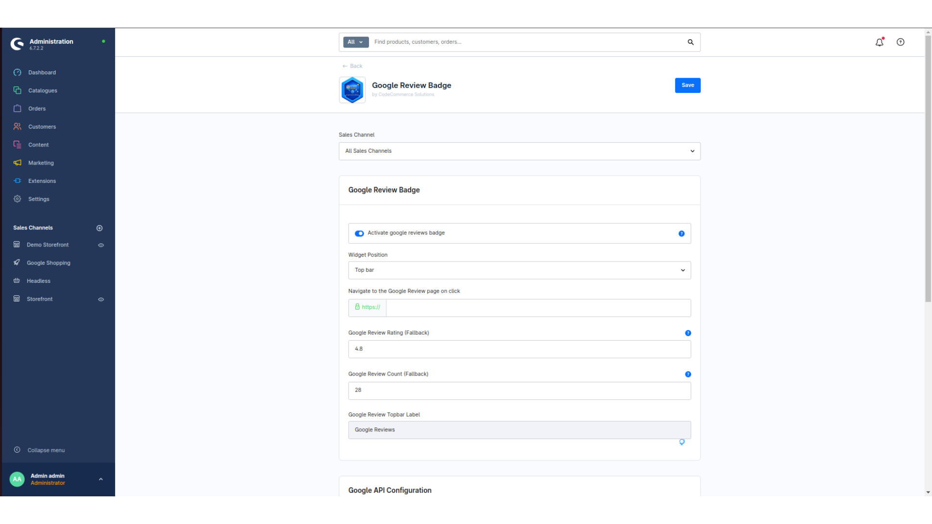The width and height of the screenshot is (932, 524).
Task: Click the Collapse menu circle icon
Action: 17,450
